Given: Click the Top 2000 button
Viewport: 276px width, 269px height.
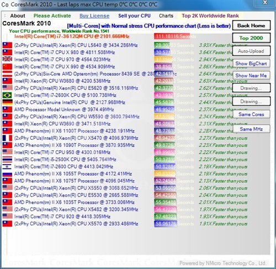Looking at the screenshot, I should point(251,38).
